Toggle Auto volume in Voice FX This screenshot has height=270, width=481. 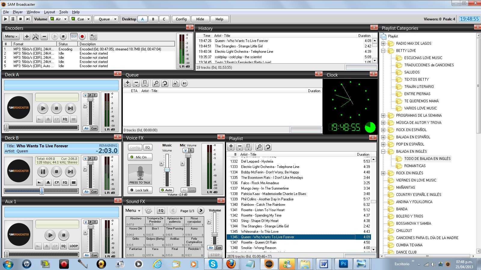pyautogui.click(x=166, y=190)
